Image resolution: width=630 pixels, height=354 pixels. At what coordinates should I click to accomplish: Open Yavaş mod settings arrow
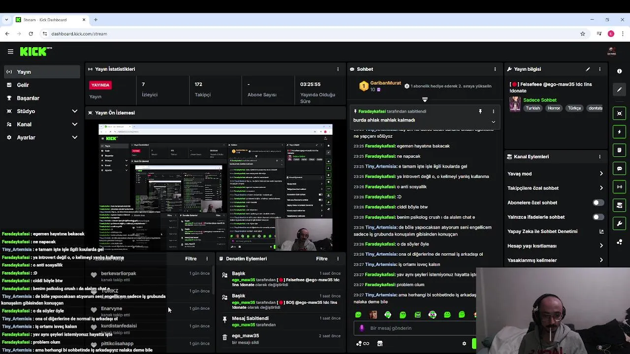click(x=601, y=174)
